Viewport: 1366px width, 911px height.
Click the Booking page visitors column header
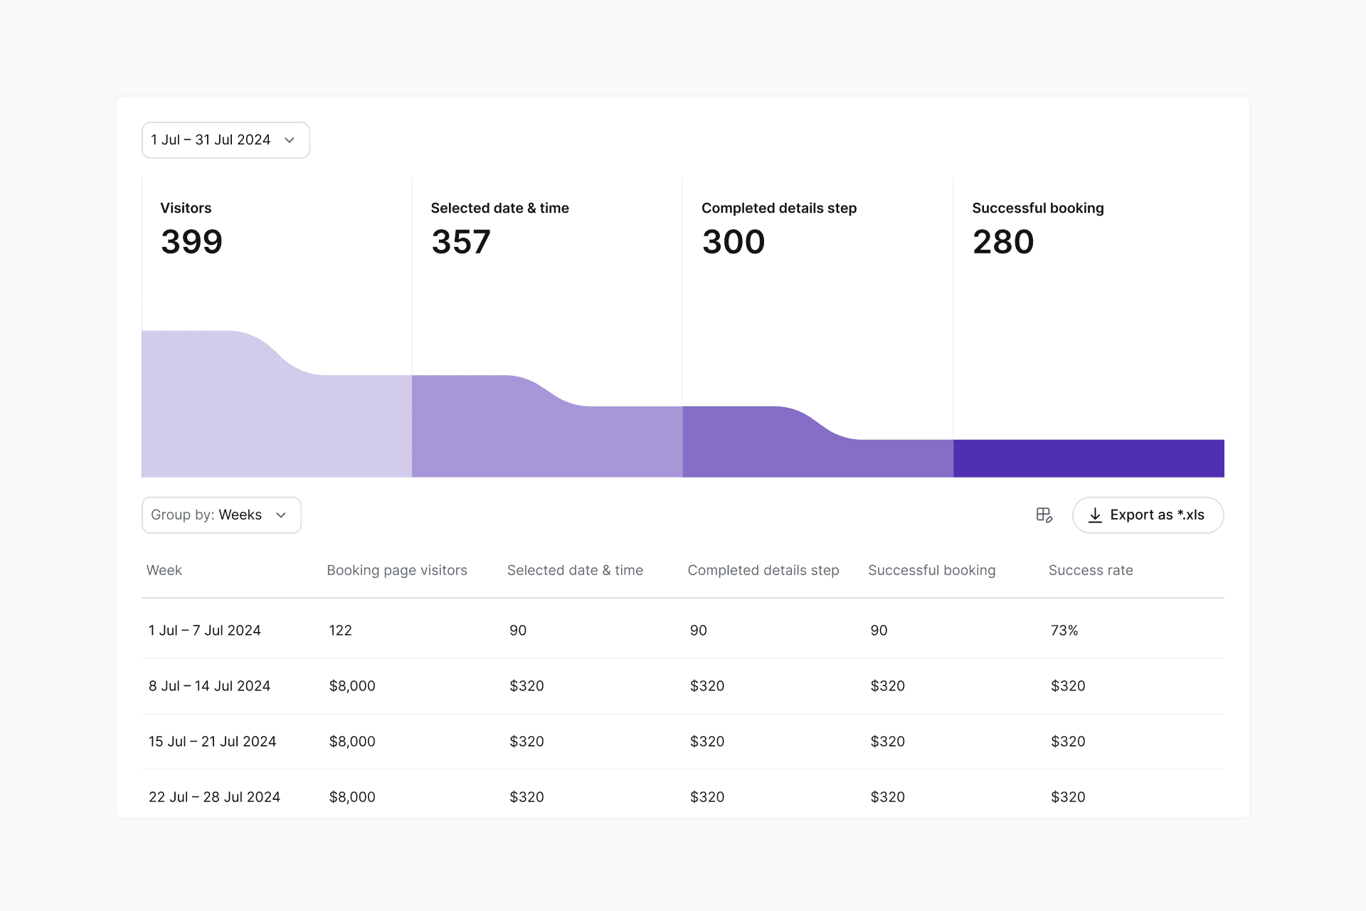pyautogui.click(x=396, y=570)
